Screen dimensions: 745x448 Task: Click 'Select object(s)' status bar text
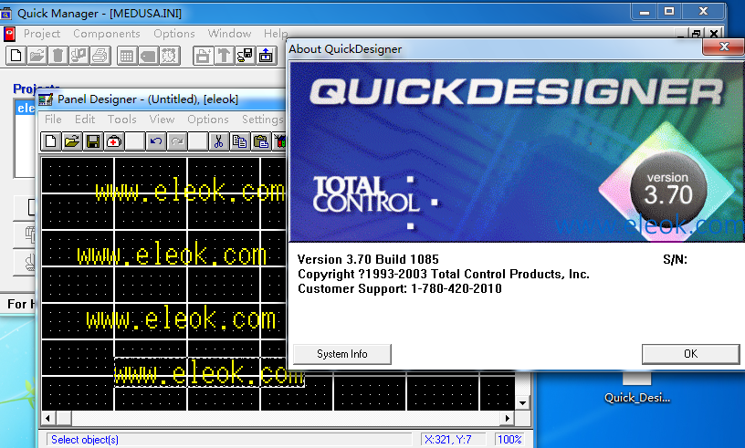click(x=85, y=440)
